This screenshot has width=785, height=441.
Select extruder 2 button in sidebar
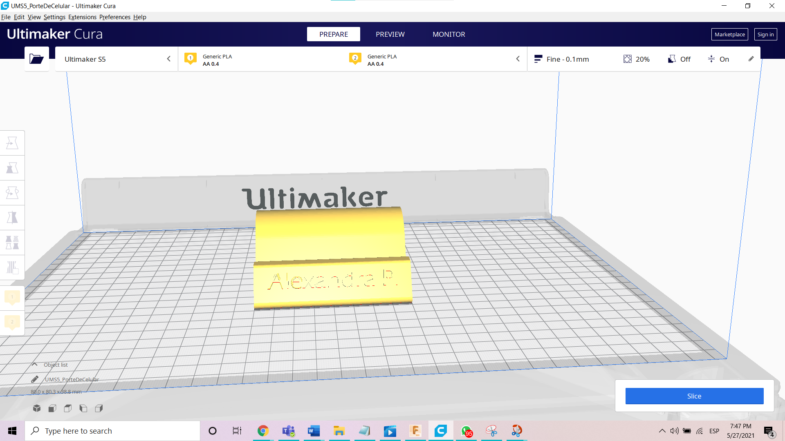click(x=12, y=322)
